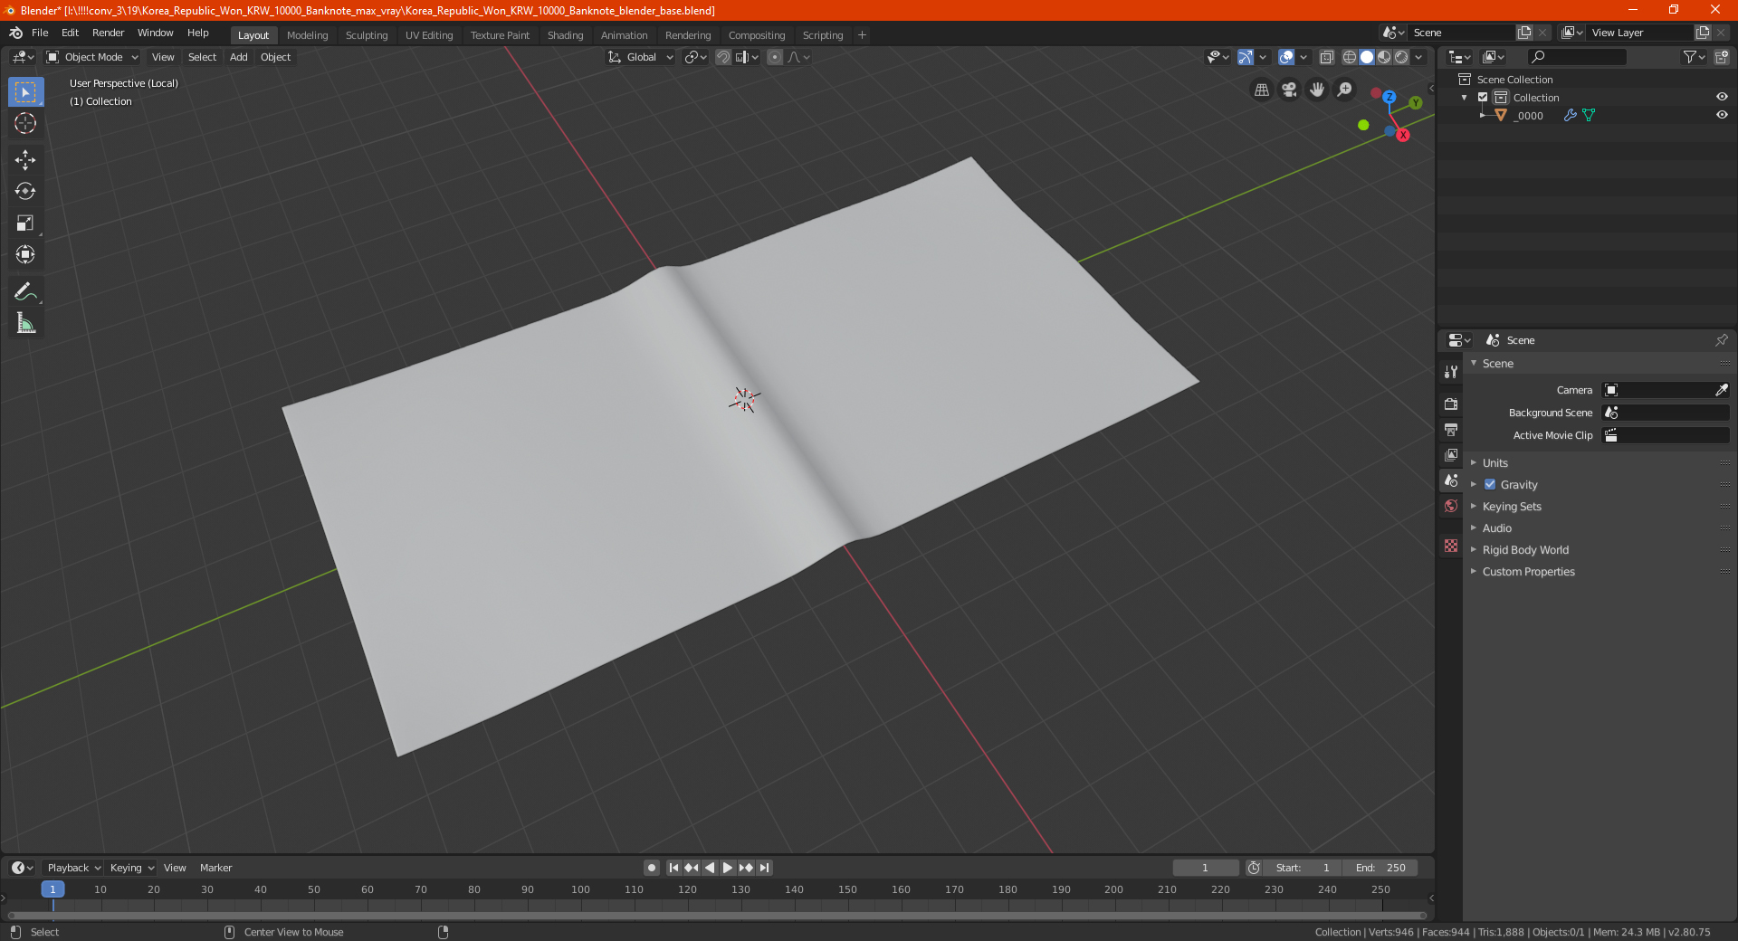
Task: Click the End frame field
Action: click(x=1380, y=868)
